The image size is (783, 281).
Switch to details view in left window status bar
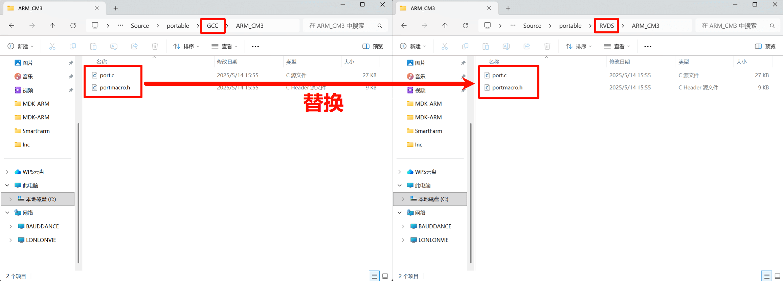[x=374, y=276]
